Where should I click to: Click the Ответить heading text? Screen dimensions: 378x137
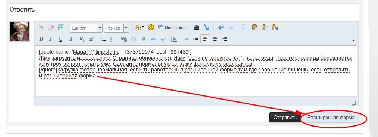[x=22, y=10]
